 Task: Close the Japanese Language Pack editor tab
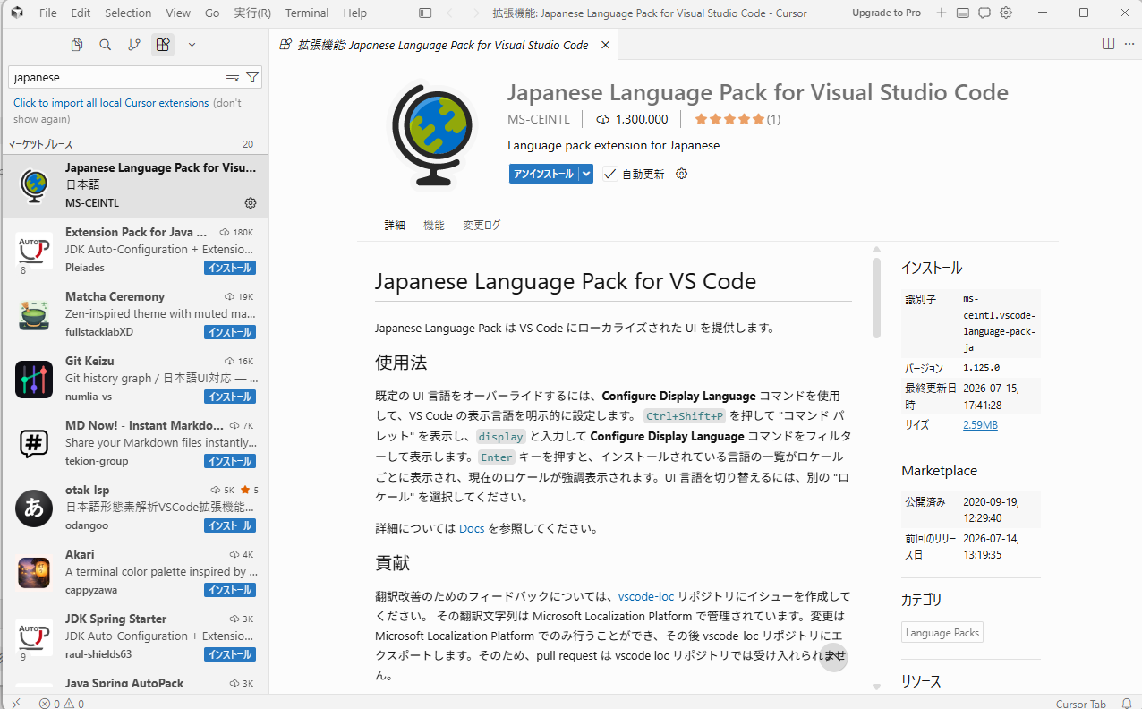[605, 45]
